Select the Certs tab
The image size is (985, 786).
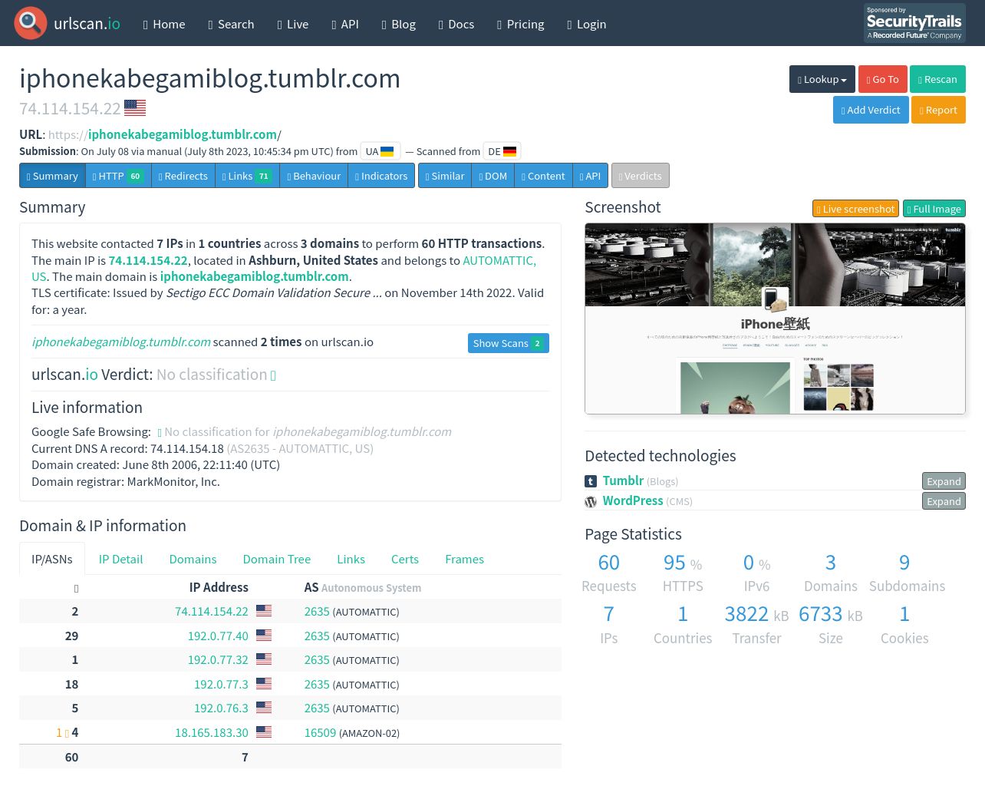pyautogui.click(x=405, y=559)
